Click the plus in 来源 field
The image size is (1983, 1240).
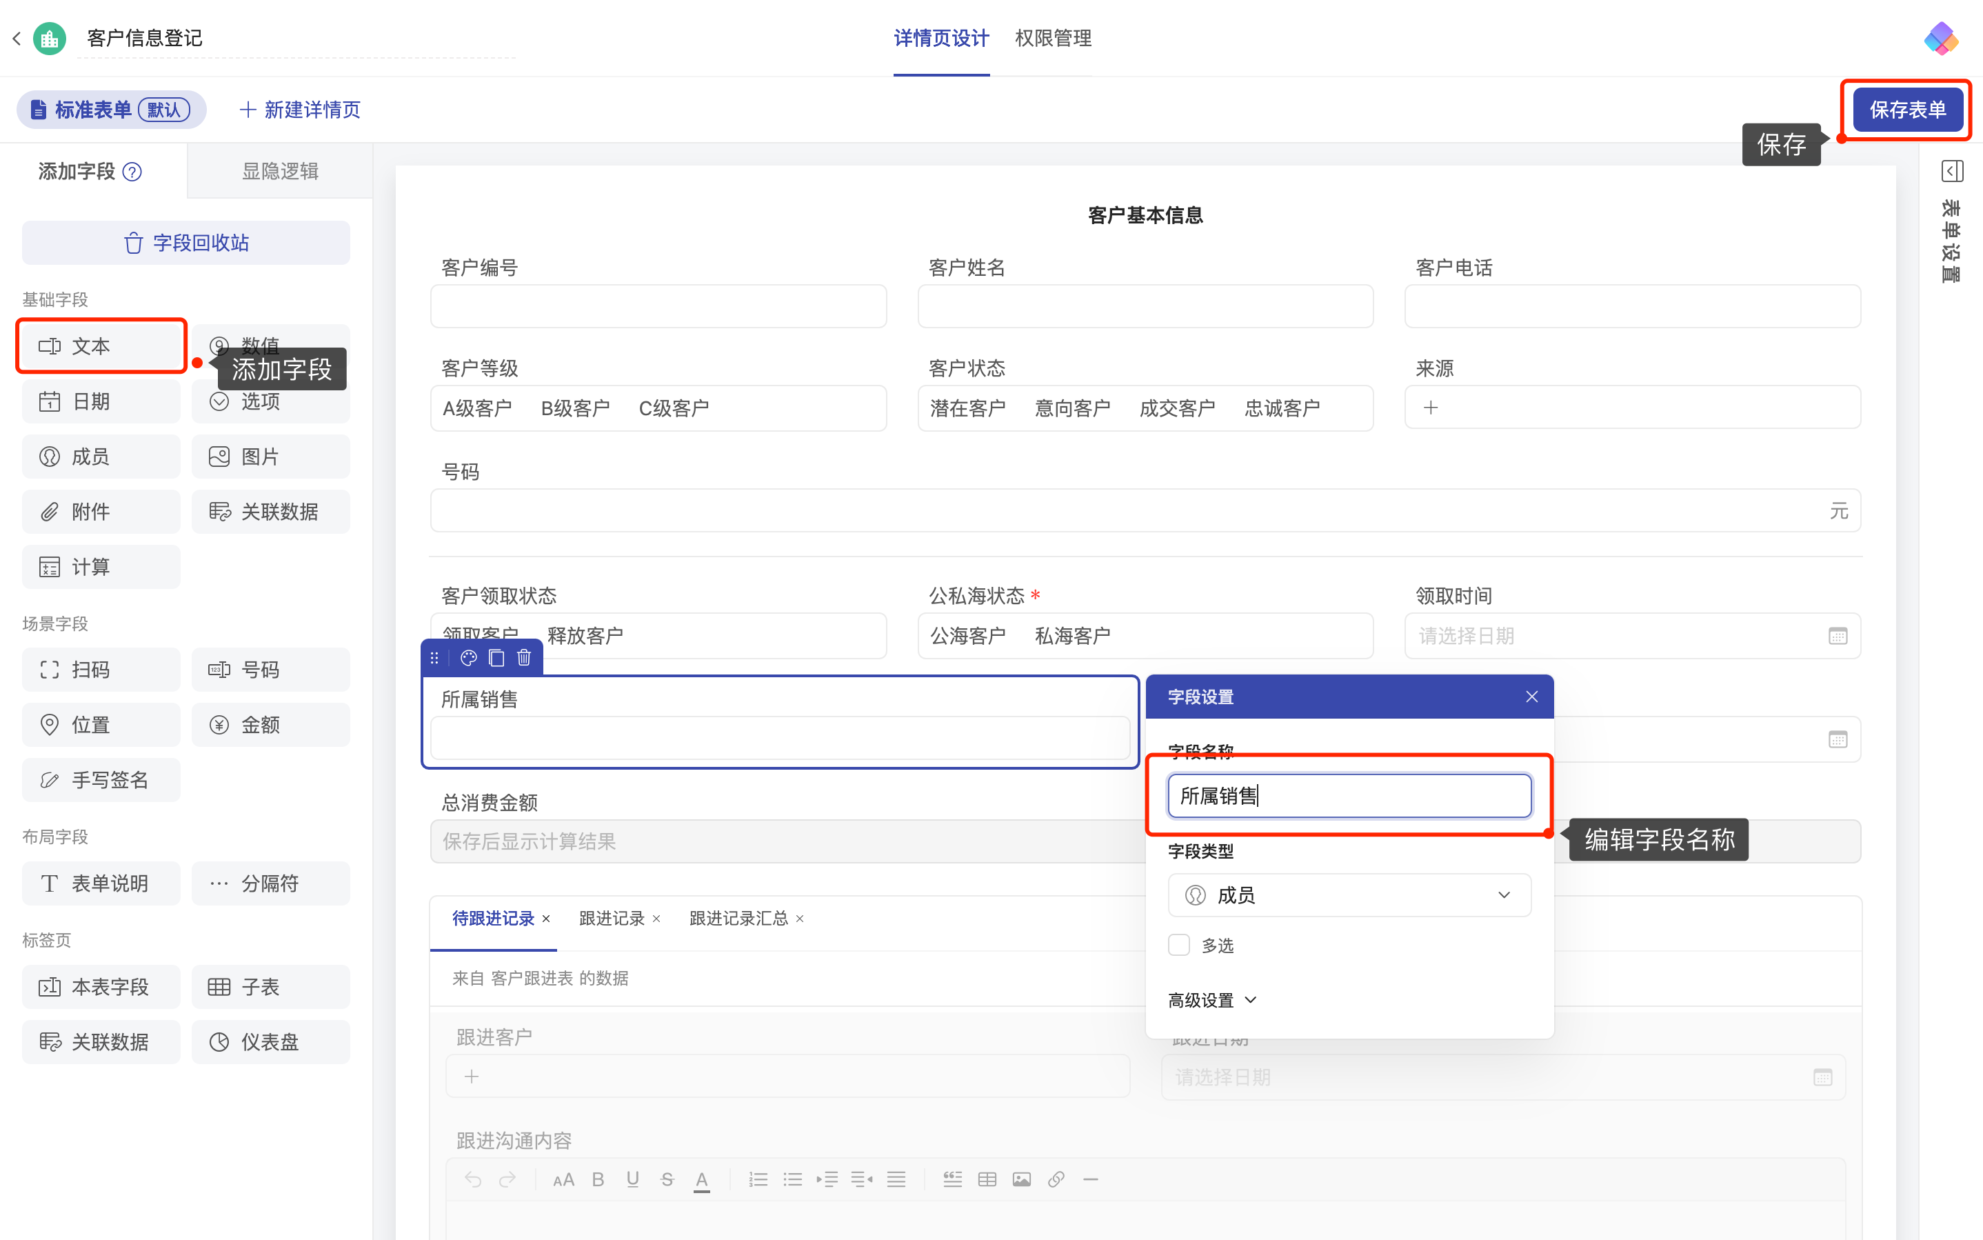pos(1431,408)
